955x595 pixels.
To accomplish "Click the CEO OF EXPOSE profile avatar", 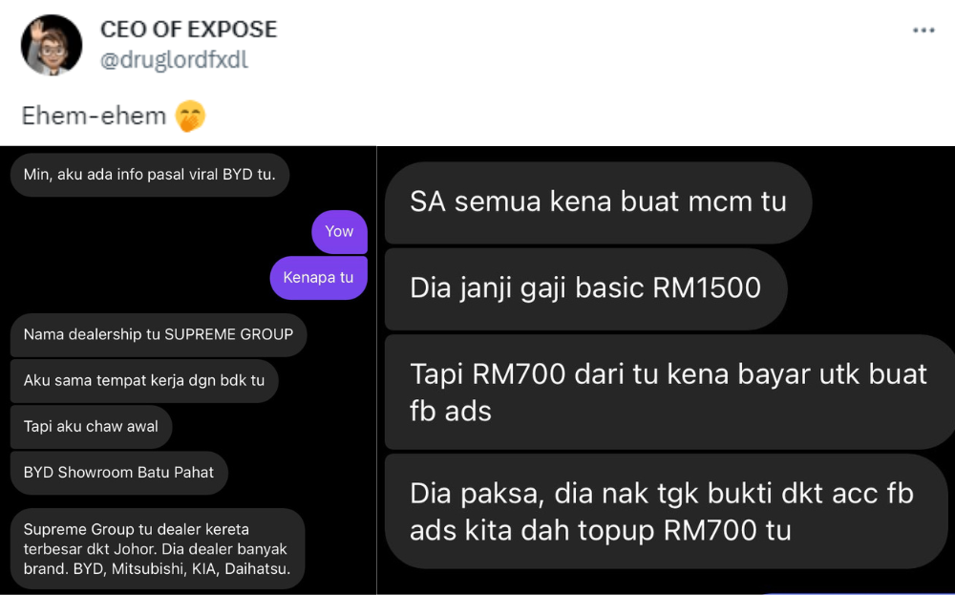I will coord(52,45).
